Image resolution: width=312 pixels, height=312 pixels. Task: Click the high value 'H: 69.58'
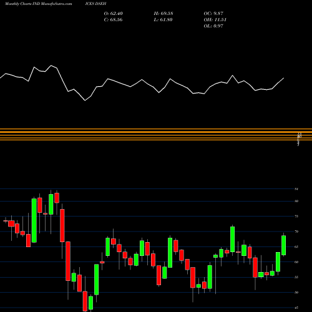pyautogui.click(x=163, y=13)
